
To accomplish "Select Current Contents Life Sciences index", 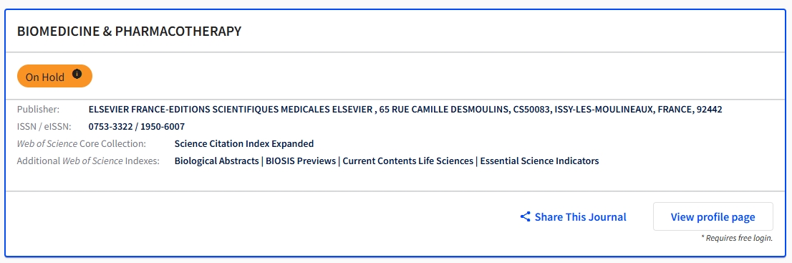I will tap(408, 161).
